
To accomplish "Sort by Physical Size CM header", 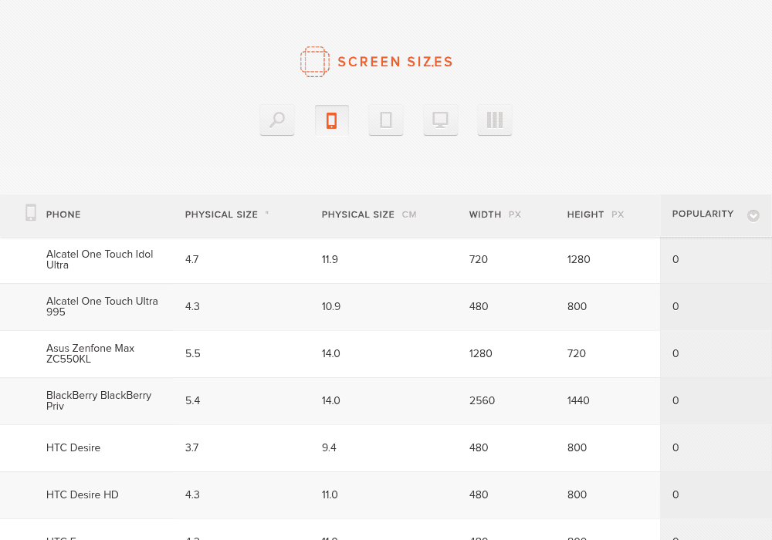I will [x=369, y=214].
